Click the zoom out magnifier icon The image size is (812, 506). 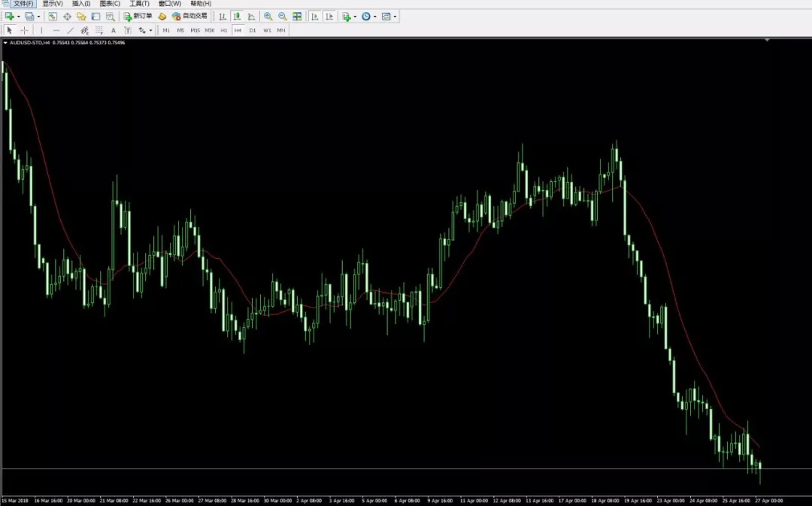coord(282,16)
